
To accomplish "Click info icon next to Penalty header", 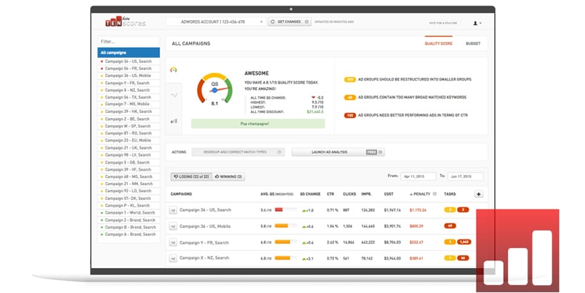I will point(435,194).
